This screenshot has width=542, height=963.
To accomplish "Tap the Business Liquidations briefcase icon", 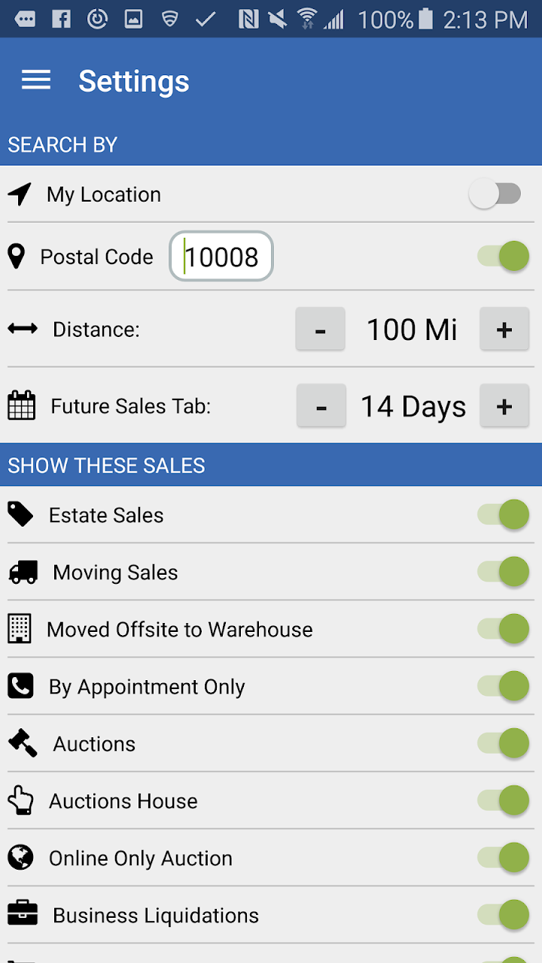I will [23, 915].
